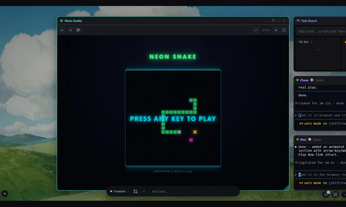
Task: Click the add-widget grid icon in bottom bar
Action: click(135, 191)
